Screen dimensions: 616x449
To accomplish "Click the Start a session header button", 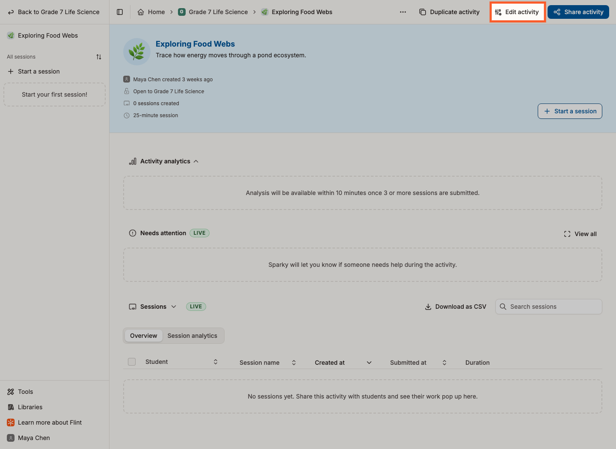I will [x=570, y=111].
